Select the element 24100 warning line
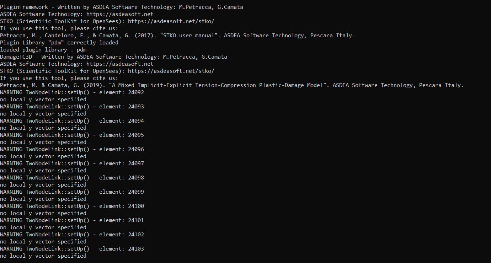 point(72,206)
